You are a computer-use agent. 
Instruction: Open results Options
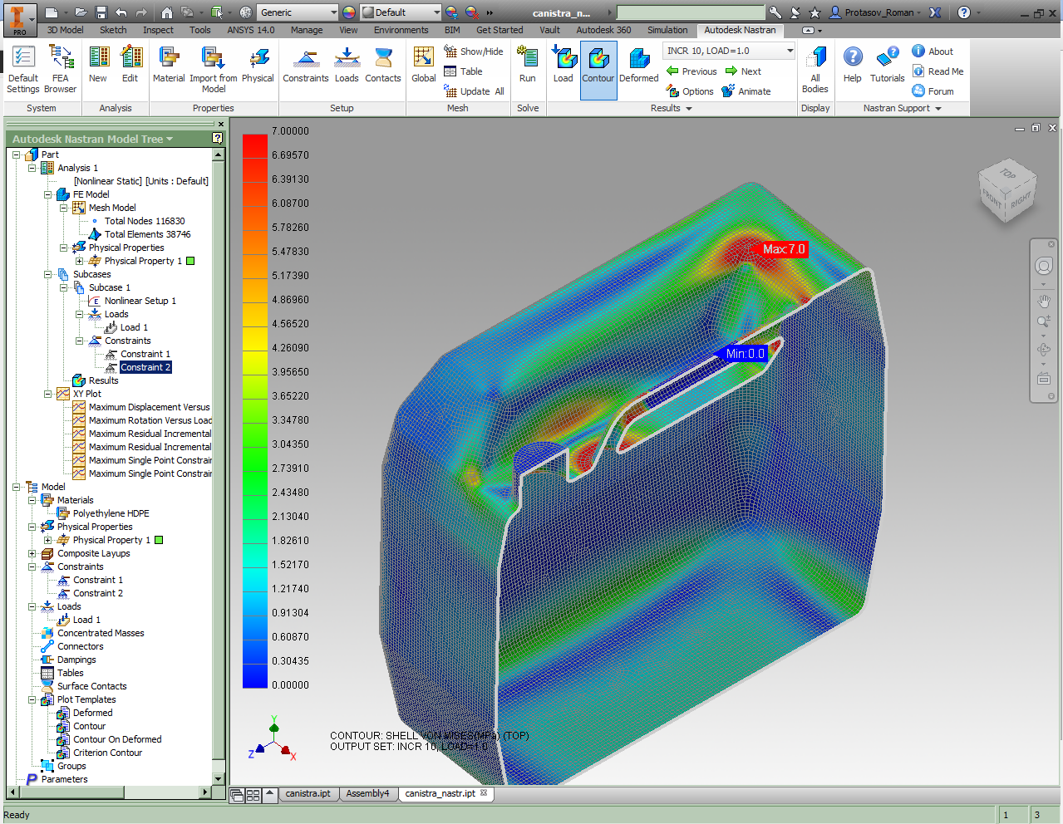click(690, 91)
